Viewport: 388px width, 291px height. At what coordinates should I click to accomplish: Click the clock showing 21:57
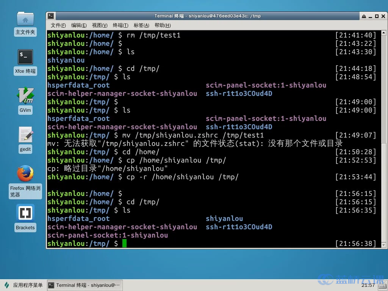(368, 285)
